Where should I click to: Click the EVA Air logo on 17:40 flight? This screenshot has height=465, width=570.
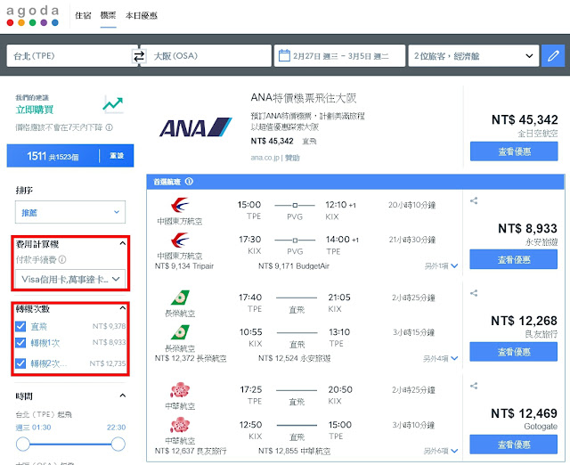180,298
